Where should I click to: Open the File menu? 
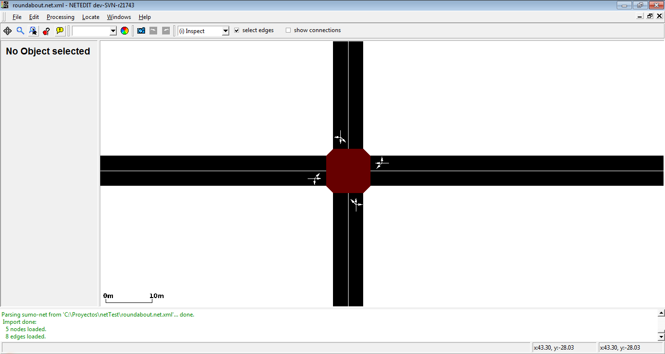pos(17,17)
